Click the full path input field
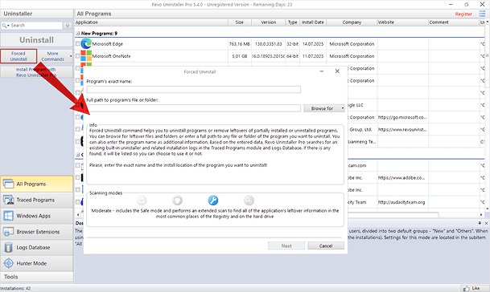This screenshot has height=292, width=490. (194, 108)
